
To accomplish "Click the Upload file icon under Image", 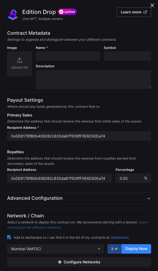I will 19,60.
